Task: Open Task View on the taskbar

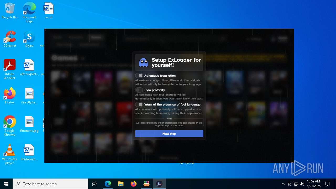Action: 94,184
